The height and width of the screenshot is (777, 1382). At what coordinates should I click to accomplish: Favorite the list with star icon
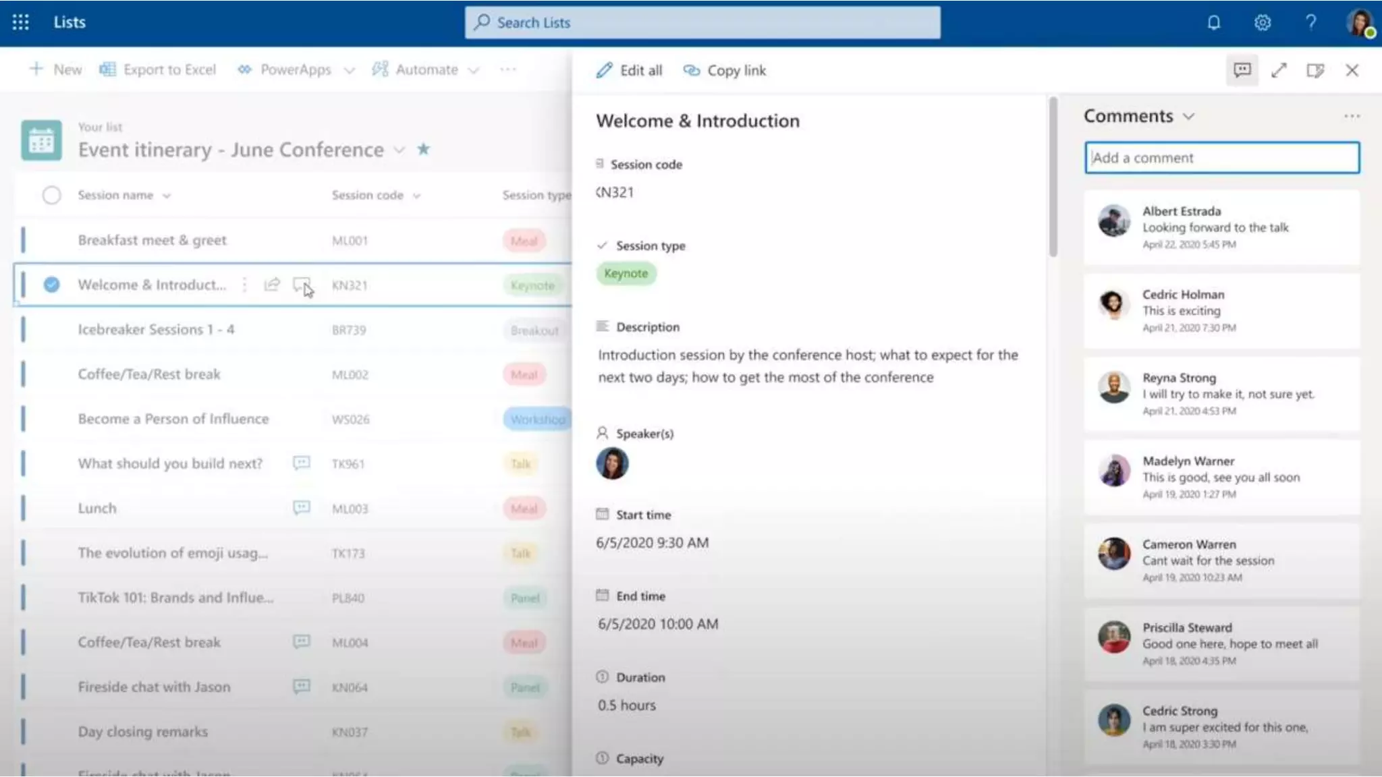coord(423,149)
